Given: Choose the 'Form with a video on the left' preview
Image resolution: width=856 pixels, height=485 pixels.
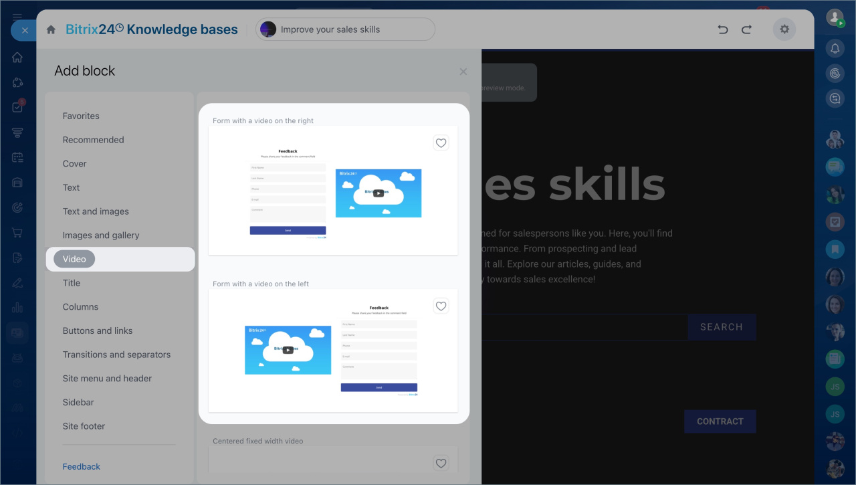Looking at the screenshot, I should (333, 351).
